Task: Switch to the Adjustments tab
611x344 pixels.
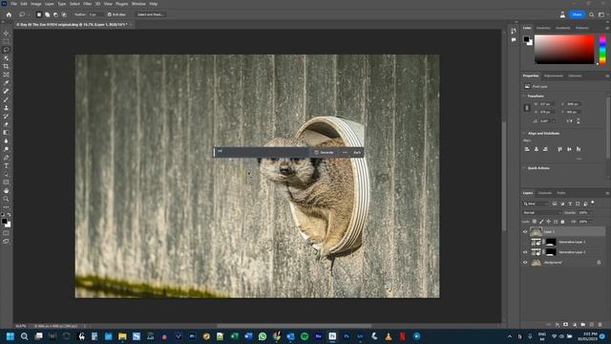Action: [554, 75]
